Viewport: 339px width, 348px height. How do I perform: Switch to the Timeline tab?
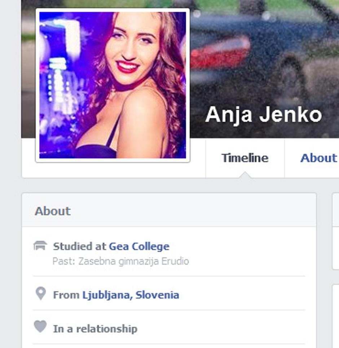[245, 158]
